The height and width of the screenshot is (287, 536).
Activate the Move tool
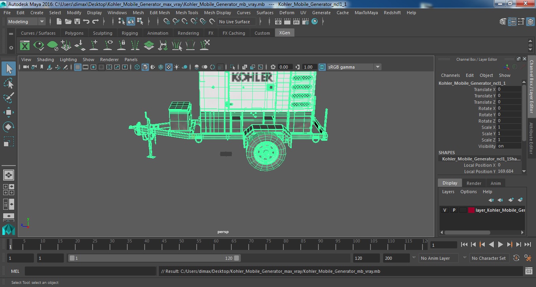coord(9,112)
